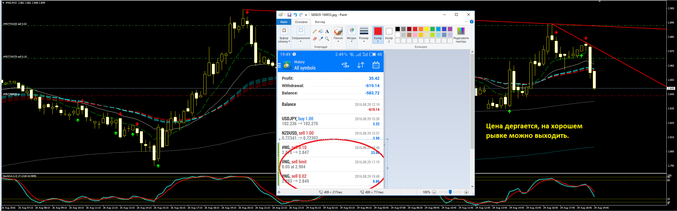Click the Paint vertical scrollbar up arrow
The height and width of the screenshot is (211, 677).
pos(472,52)
